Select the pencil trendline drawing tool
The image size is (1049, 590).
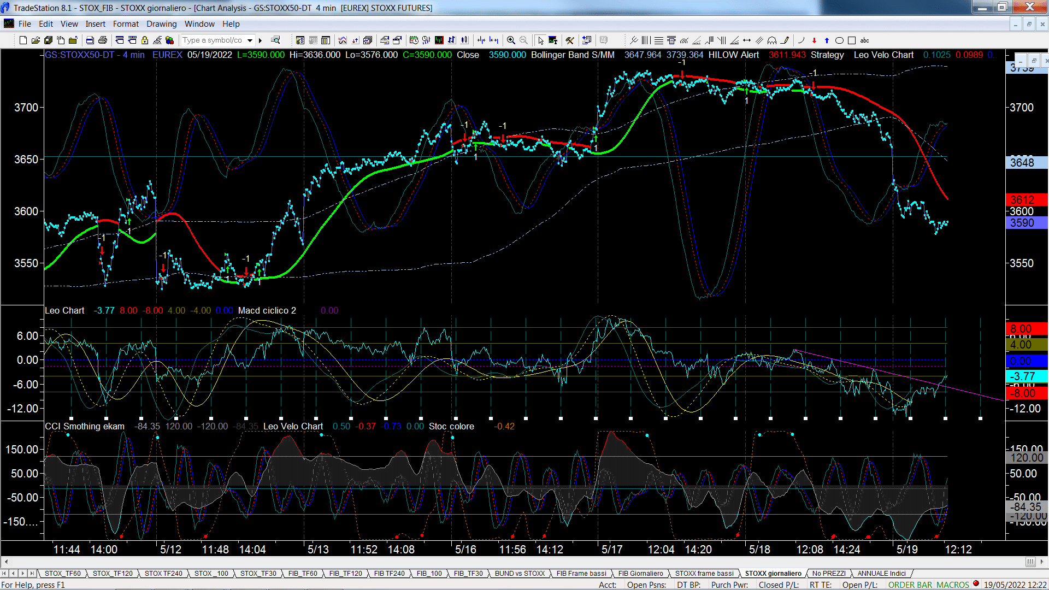[785, 40]
